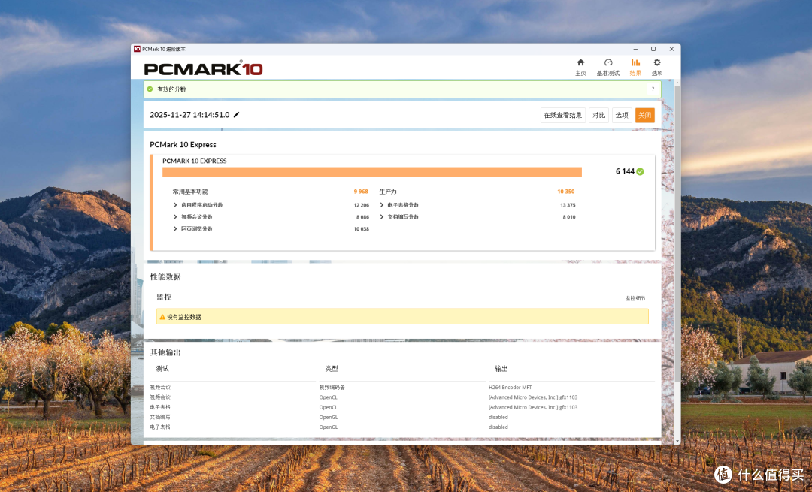Click the 类型 column header
The width and height of the screenshot is (812, 492).
pyautogui.click(x=332, y=368)
